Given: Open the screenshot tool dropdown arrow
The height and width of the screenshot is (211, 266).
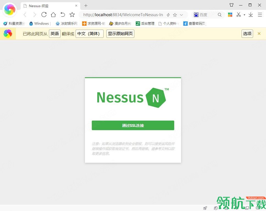Looking at the screenshot, I should pos(244,15).
